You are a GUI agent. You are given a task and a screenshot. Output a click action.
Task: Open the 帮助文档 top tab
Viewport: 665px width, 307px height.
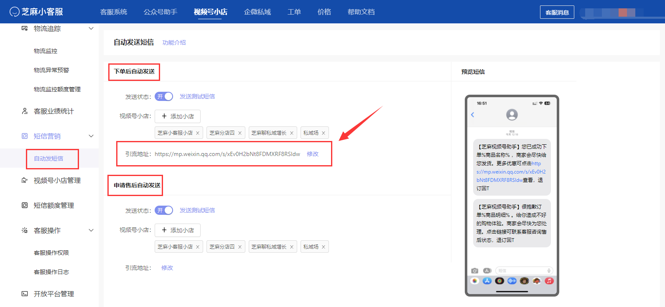[x=361, y=12]
